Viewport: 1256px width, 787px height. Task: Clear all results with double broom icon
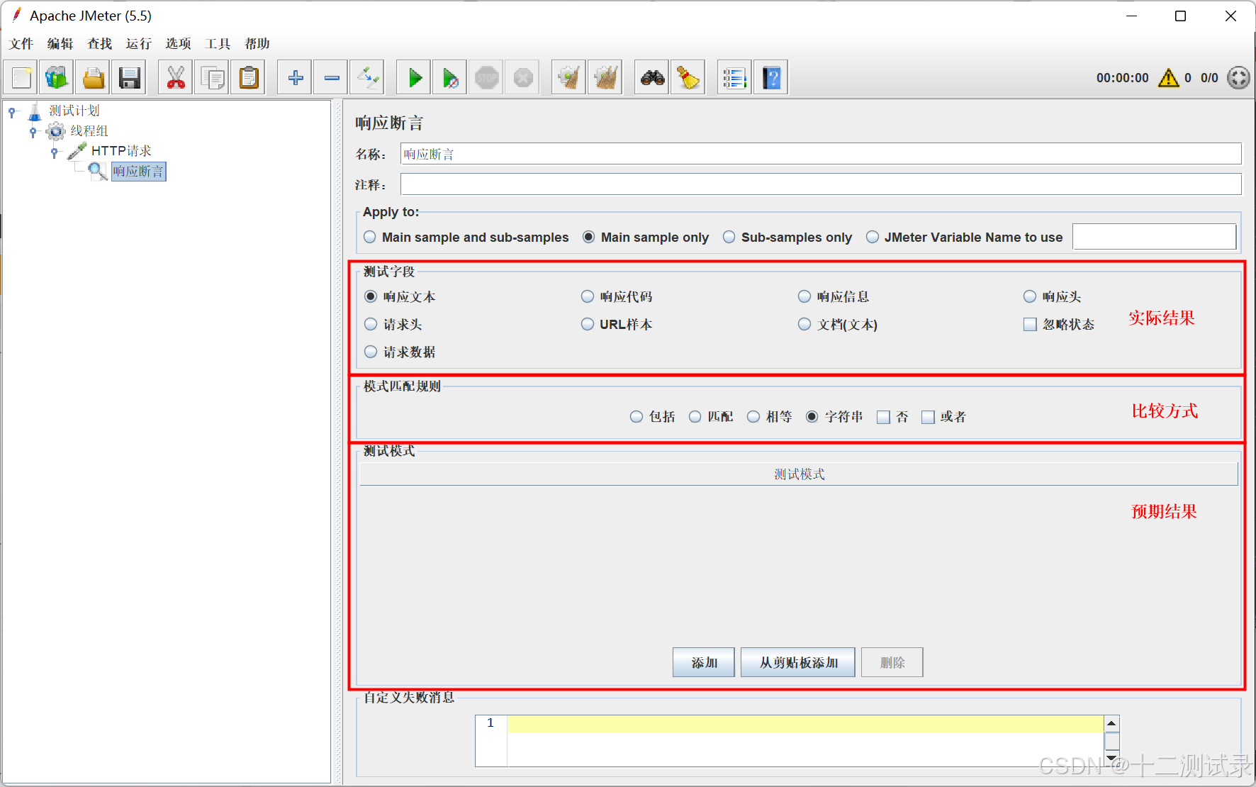[605, 77]
